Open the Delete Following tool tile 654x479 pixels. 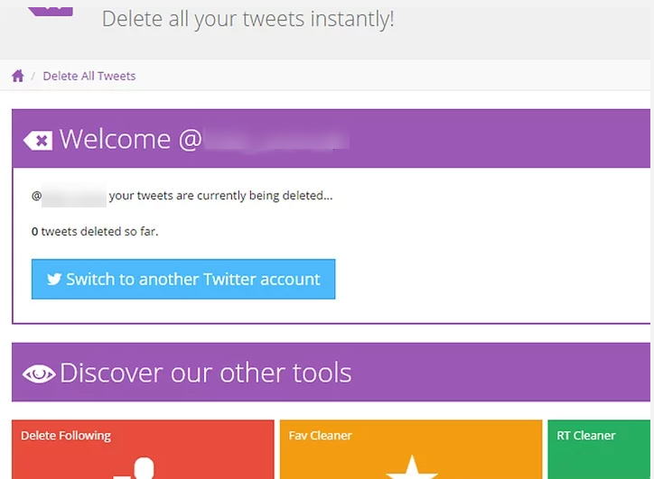[143, 449]
